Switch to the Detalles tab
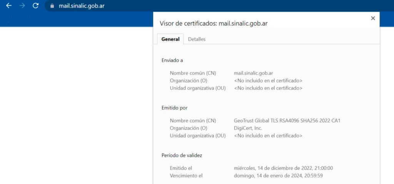This screenshot has height=184, width=394. 197,39
